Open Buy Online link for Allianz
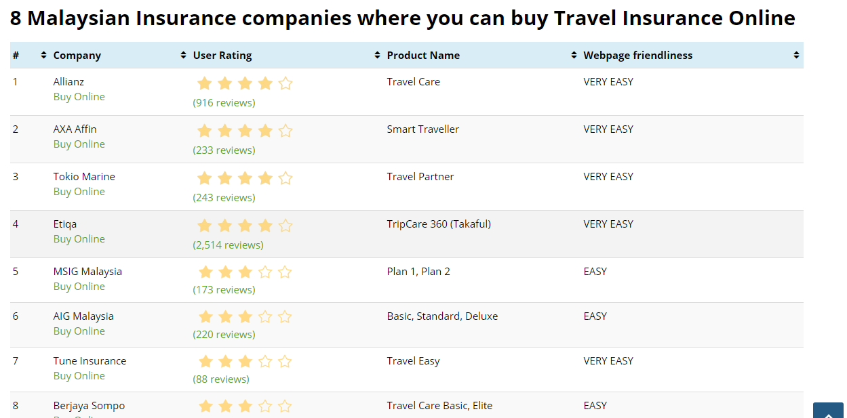This screenshot has width=847, height=418. (x=79, y=97)
